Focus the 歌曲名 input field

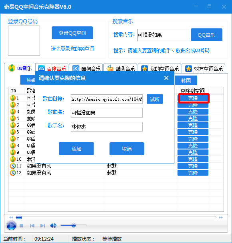tap(107, 113)
